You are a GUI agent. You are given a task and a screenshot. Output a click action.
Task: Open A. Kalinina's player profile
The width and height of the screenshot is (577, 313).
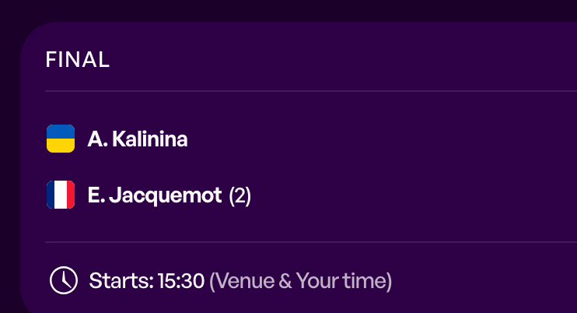click(138, 139)
